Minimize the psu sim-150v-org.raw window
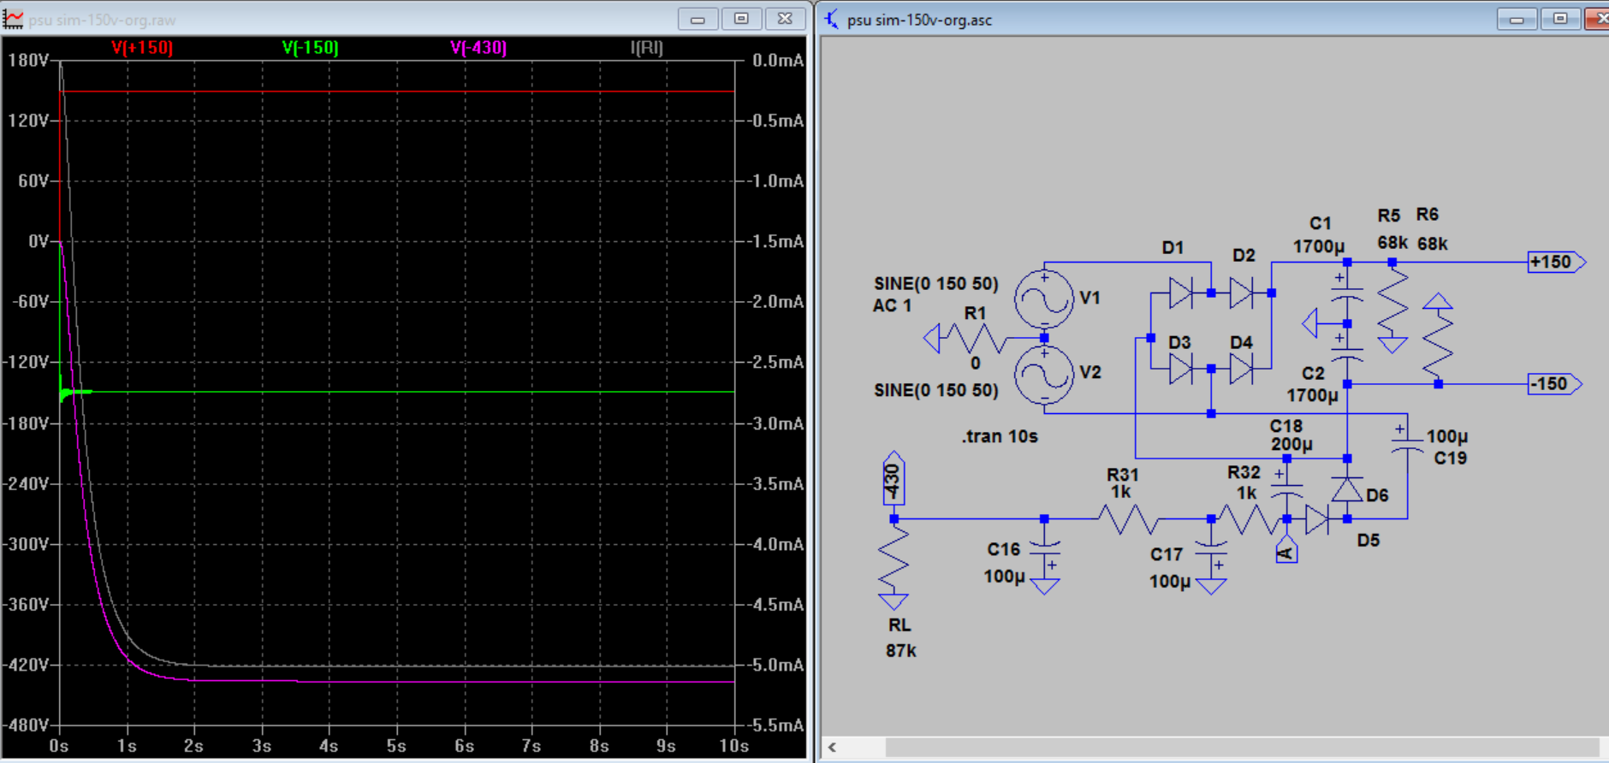The image size is (1609, 763). coord(698,19)
